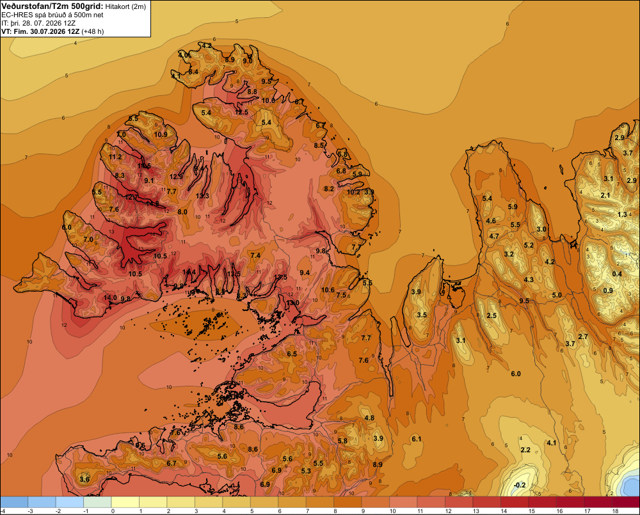
Task: Click the temperature value 2.1
Action: (605, 196)
